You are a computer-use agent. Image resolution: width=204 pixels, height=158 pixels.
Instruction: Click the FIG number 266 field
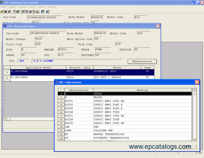pos(23,61)
